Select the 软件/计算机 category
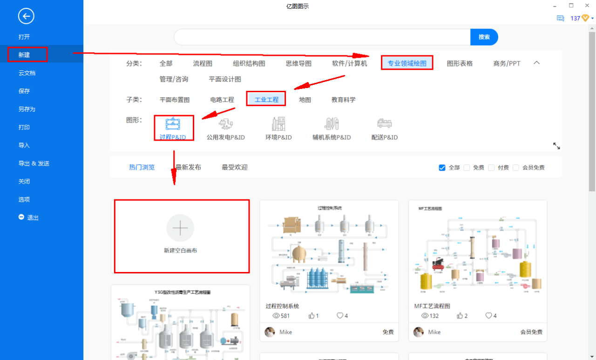This screenshot has height=360, width=596. pyautogui.click(x=350, y=63)
